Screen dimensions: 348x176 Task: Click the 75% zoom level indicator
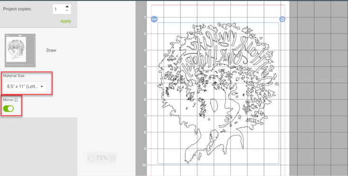(x=101, y=158)
